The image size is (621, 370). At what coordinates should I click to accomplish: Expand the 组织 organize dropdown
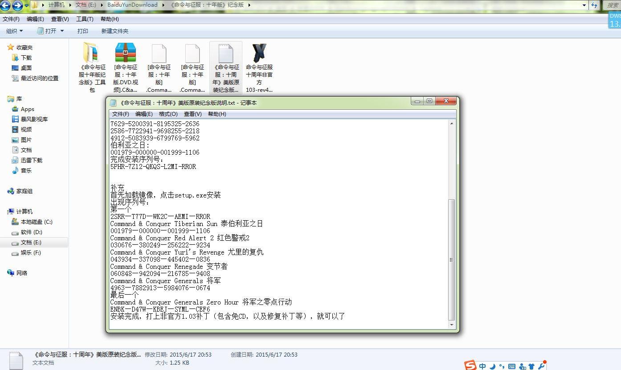coord(15,31)
